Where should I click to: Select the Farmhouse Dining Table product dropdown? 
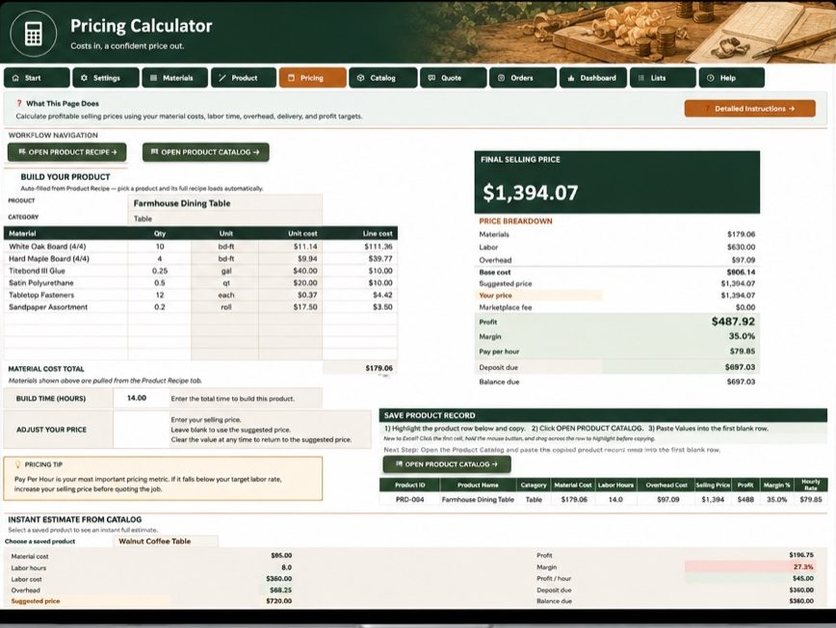pos(224,203)
